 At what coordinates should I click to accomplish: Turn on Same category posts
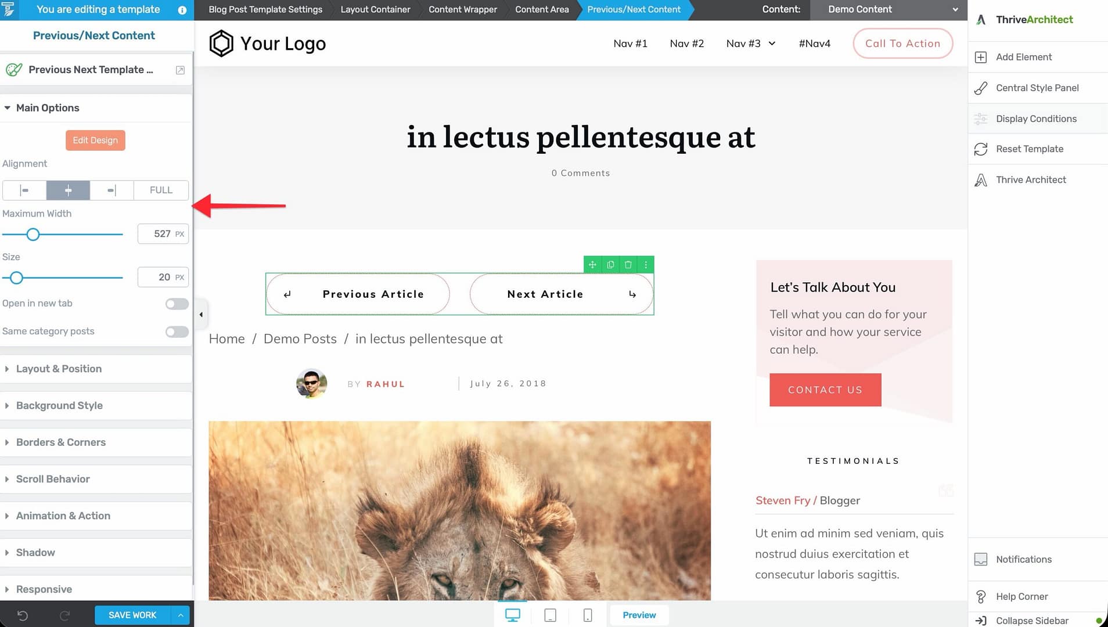177,331
